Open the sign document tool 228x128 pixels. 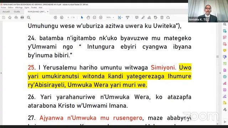pyautogui.click(x=149, y=17)
